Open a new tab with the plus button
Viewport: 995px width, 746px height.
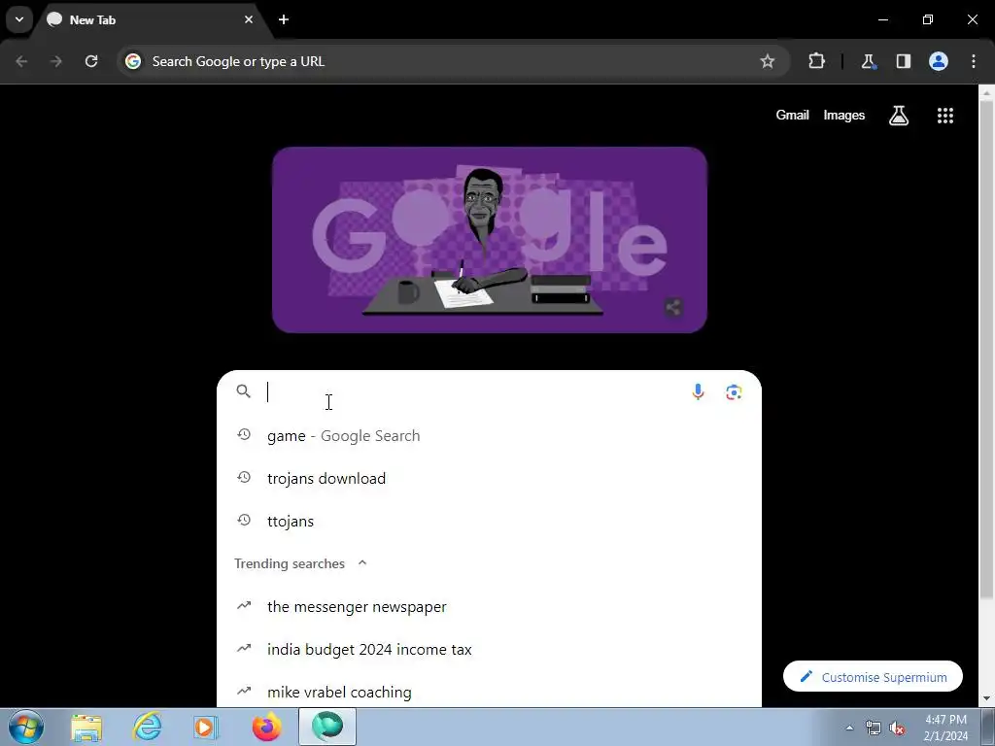[x=284, y=19]
